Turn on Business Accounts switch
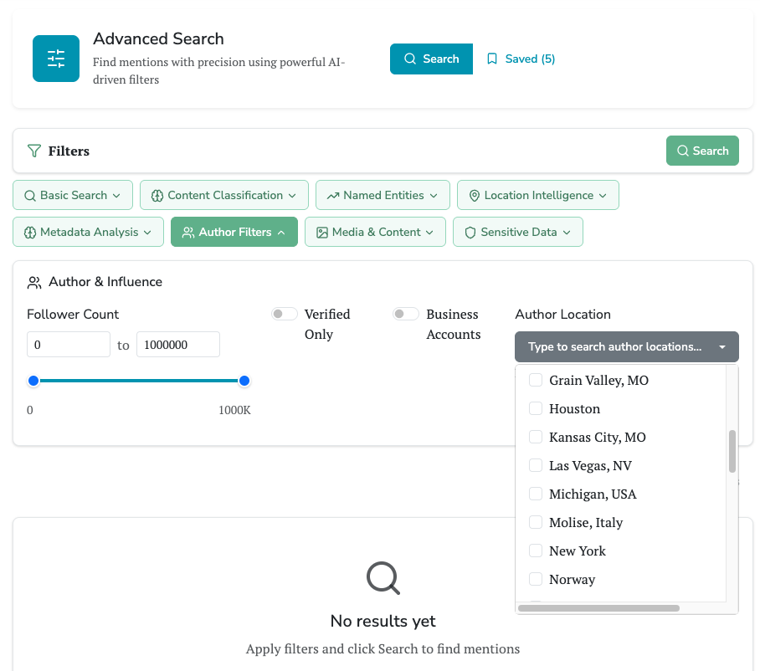Image resolution: width=760 pixels, height=671 pixels. (406, 315)
